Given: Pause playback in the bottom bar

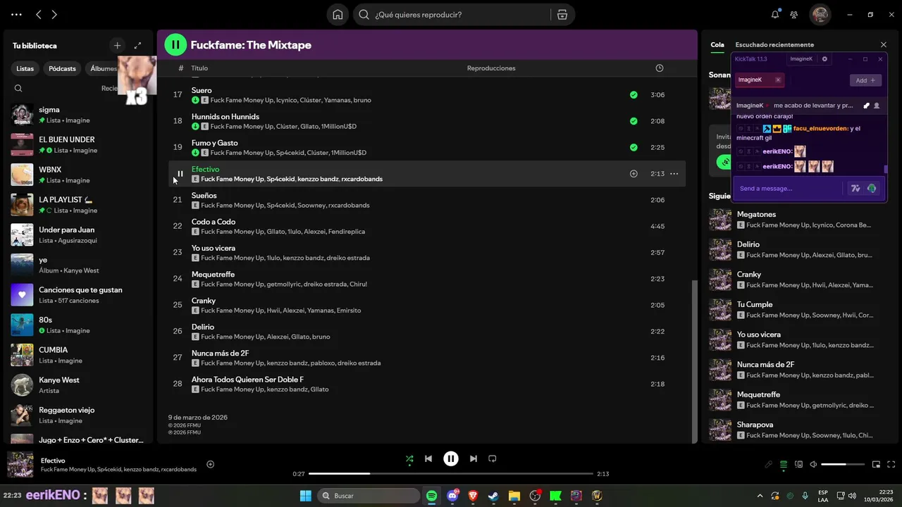Looking at the screenshot, I should [x=451, y=458].
